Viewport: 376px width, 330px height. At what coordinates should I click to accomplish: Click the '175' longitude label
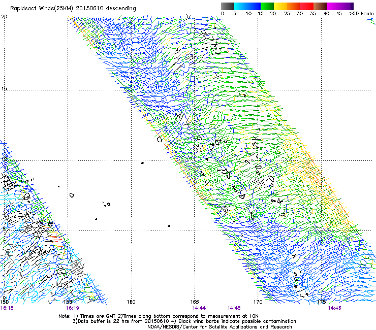click(x=321, y=302)
